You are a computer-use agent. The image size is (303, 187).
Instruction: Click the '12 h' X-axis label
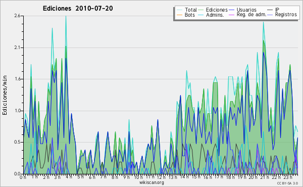(161, 177)
